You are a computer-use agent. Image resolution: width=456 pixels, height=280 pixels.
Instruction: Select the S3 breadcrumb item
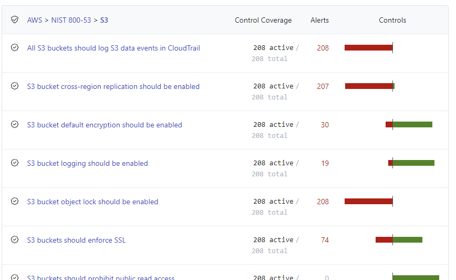click(x=104, y=20)
